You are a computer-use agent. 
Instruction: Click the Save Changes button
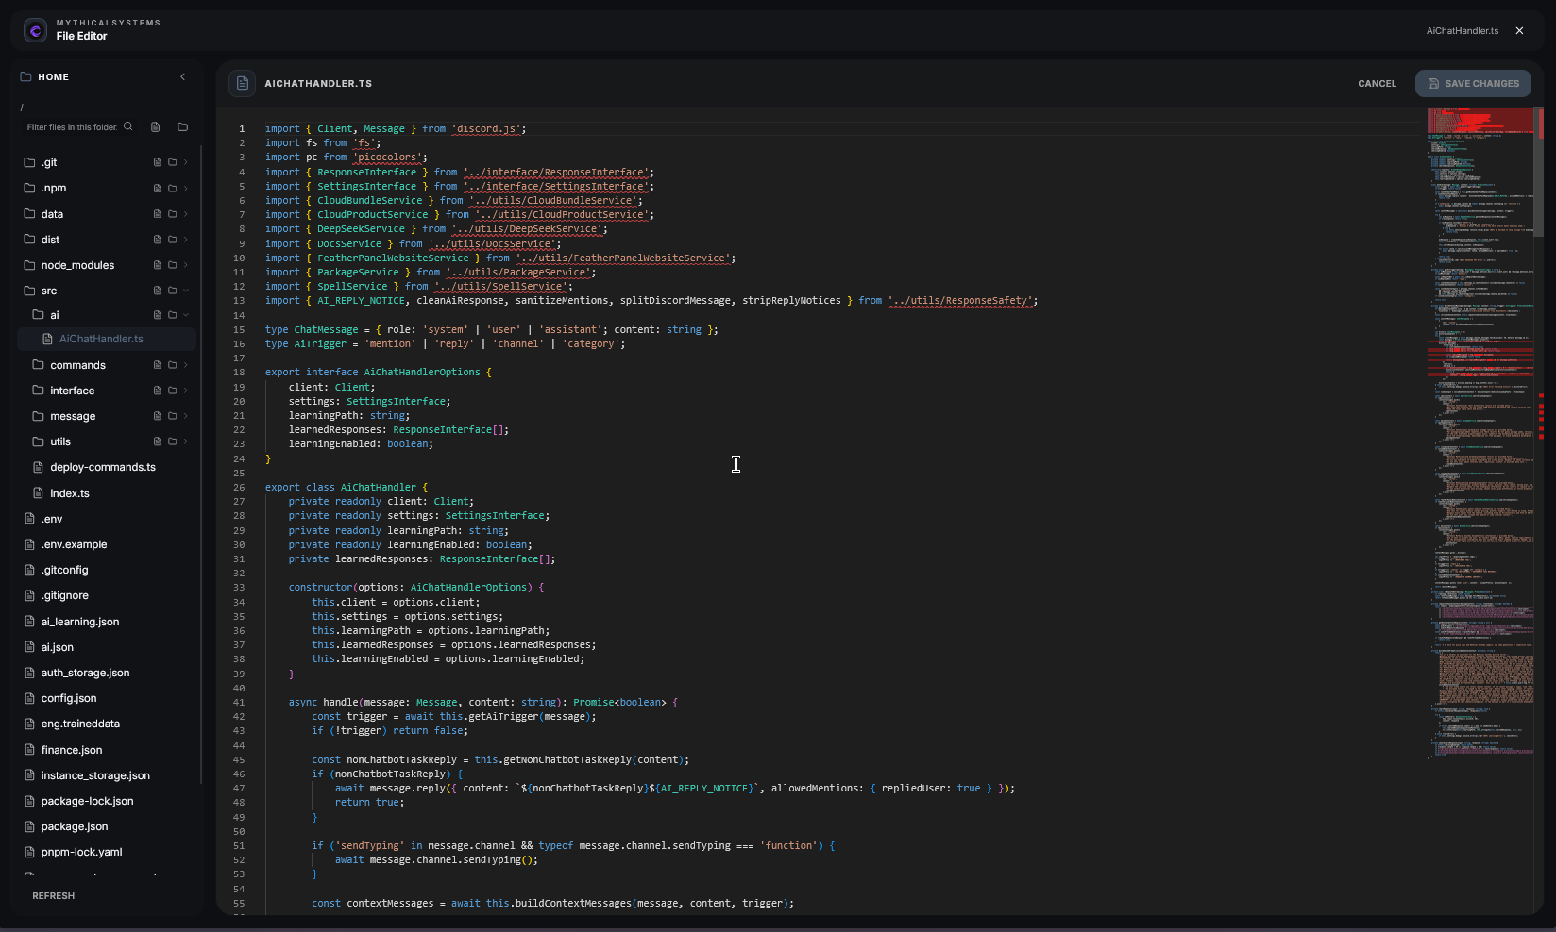point(1473,84)
